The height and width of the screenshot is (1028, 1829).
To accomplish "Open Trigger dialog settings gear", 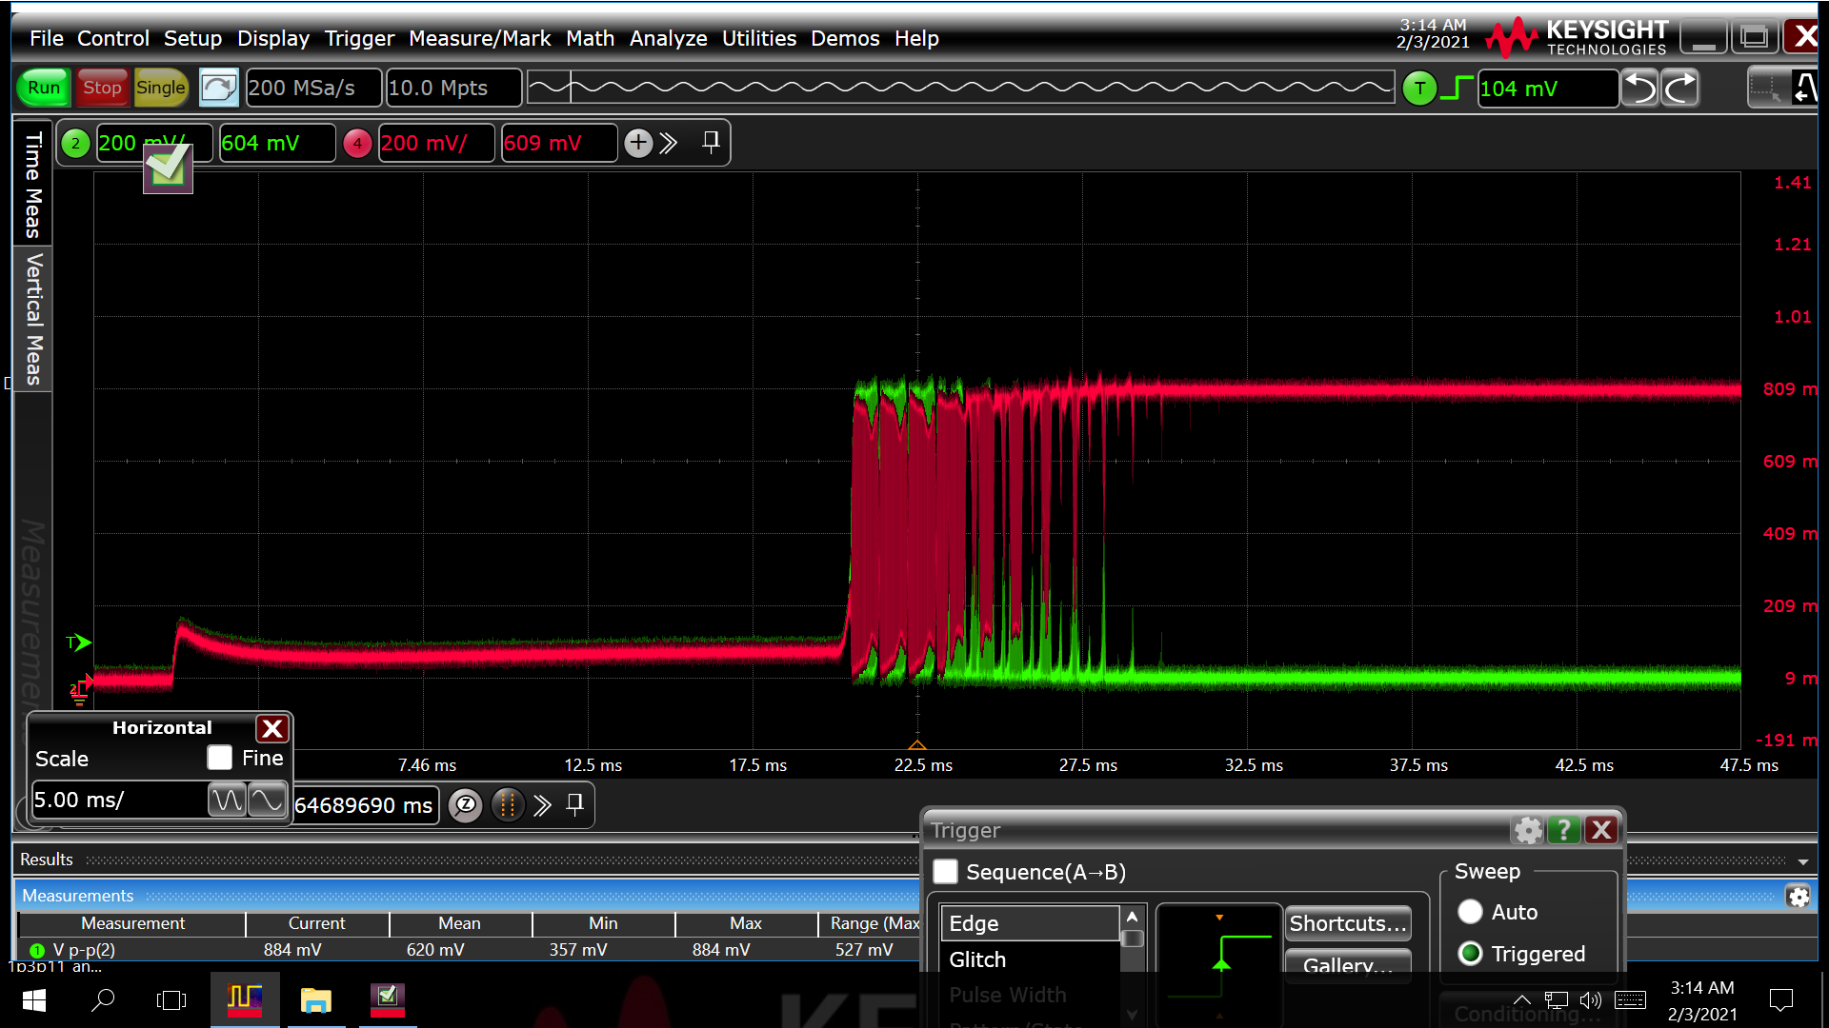I will click(x=1528, y=831).
